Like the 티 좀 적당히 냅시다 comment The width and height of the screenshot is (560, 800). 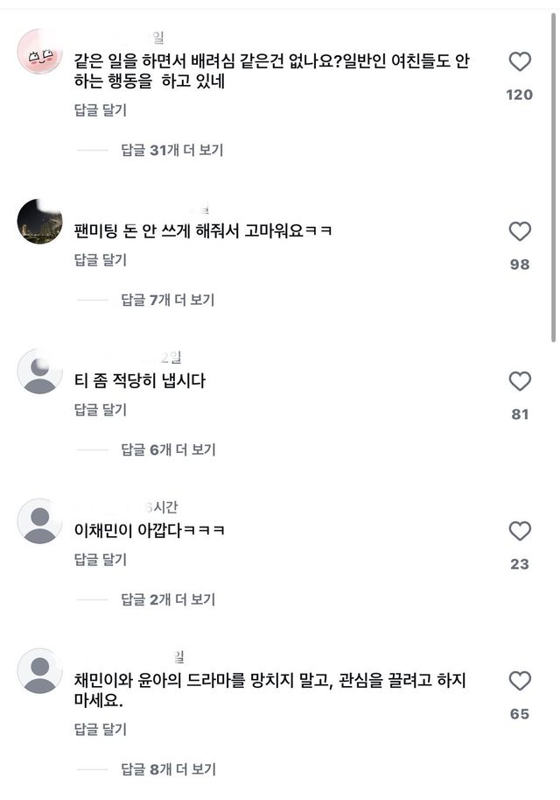[x=520, y=381]
